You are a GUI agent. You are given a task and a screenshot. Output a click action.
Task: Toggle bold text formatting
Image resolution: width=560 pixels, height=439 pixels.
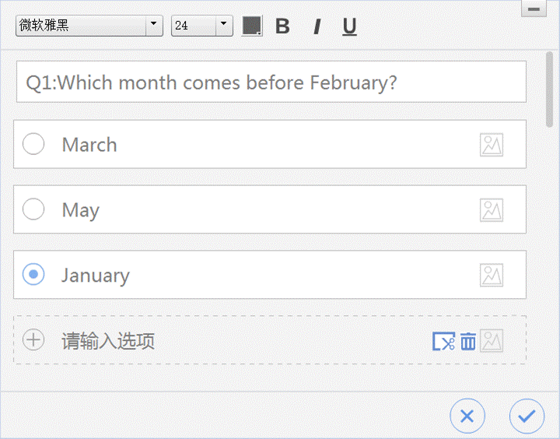282,26
